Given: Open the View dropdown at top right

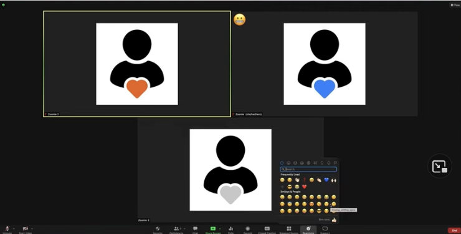Looking at the screenshot, I should tap(455, 5).
